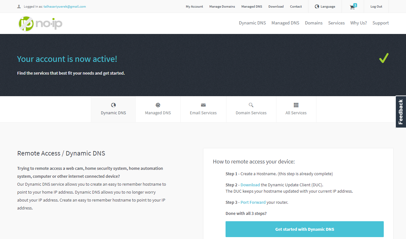Switch to the Email Services tab
Screen dimensions: 406x239
pos(203,109)
